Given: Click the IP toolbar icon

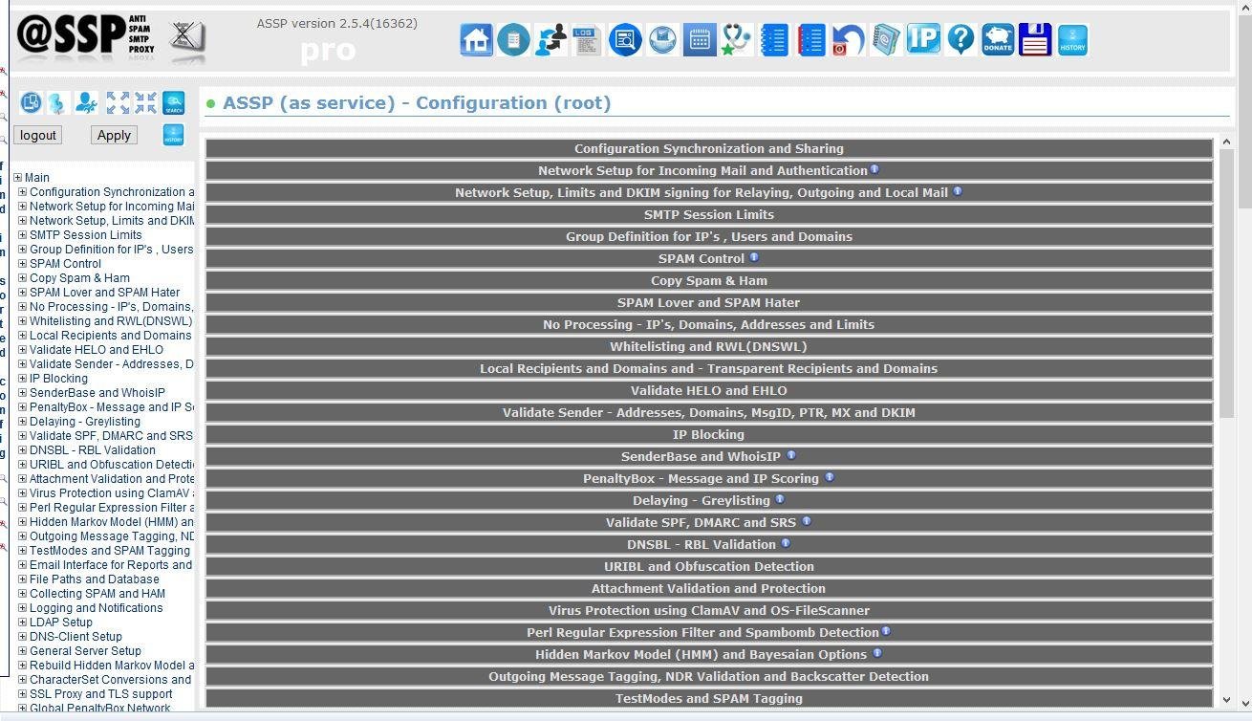Looking at the screenshot, I should pos(923,40).
